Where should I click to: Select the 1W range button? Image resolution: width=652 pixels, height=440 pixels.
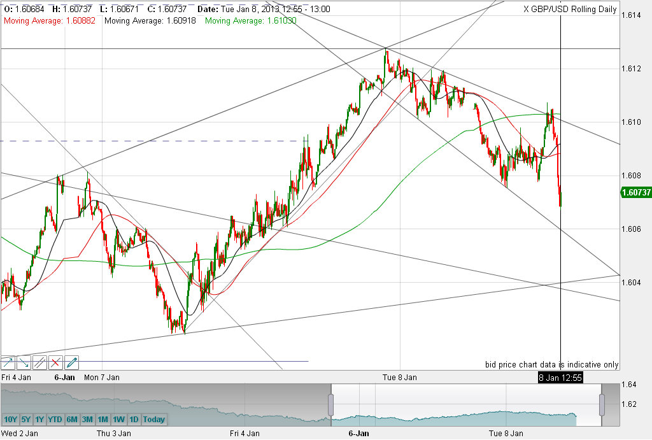119,419
